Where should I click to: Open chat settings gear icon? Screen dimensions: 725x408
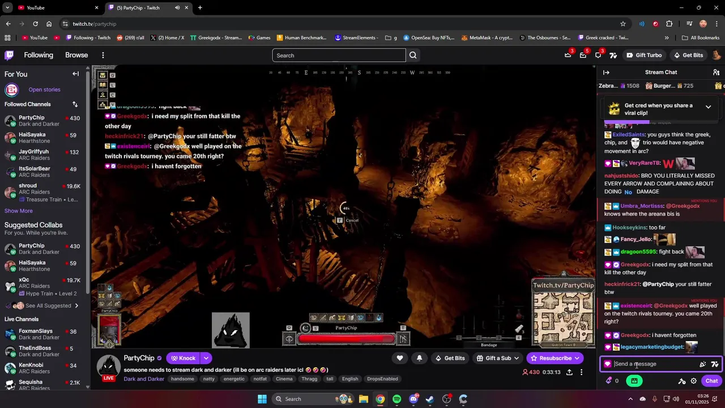pos(693,381)
